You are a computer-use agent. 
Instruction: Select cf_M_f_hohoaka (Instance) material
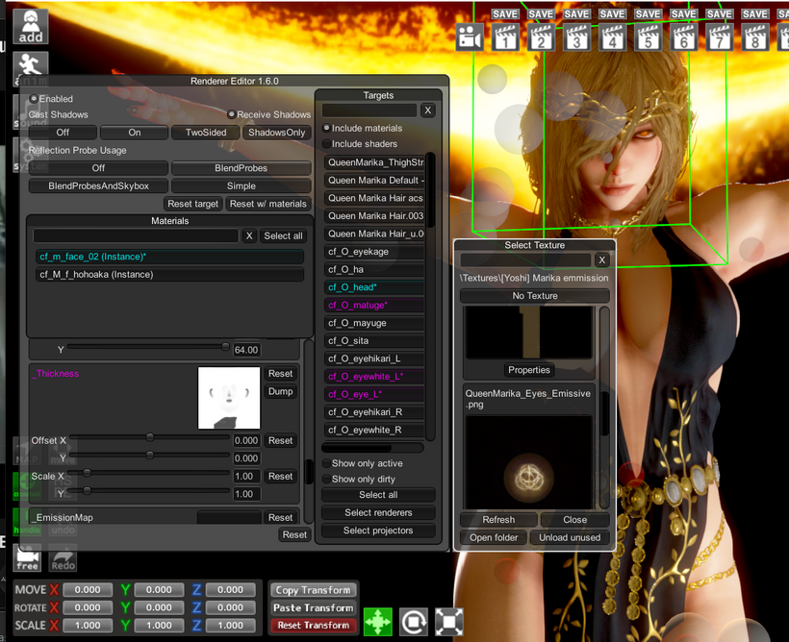(x=169, y=275)
